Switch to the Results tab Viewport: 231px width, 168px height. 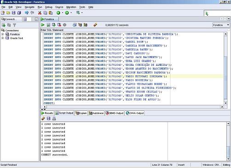(47, 113)
